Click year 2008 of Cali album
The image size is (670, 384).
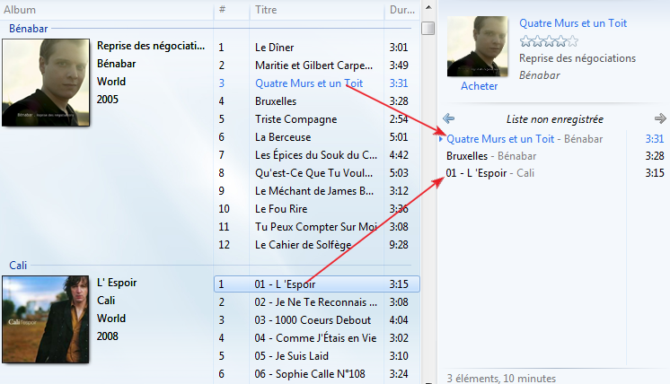point(107,336)
